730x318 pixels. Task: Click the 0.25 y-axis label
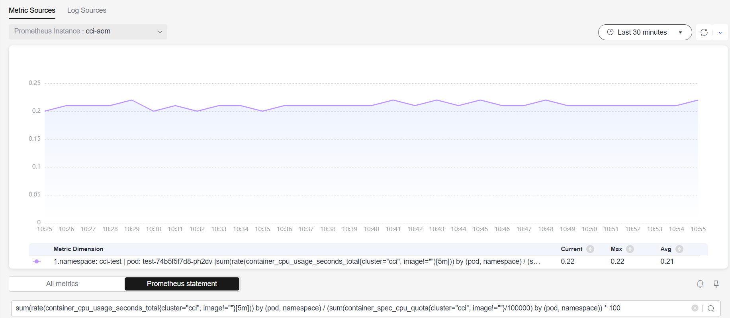click(35, 83)
